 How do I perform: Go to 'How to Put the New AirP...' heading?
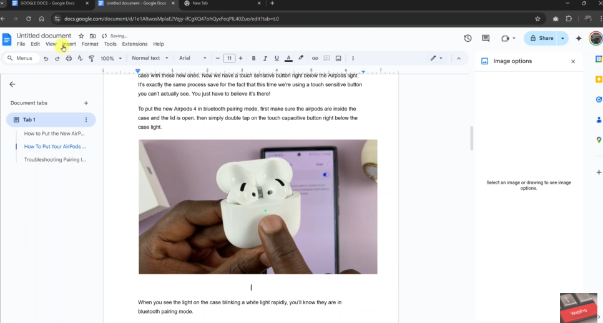click(54, 134)
